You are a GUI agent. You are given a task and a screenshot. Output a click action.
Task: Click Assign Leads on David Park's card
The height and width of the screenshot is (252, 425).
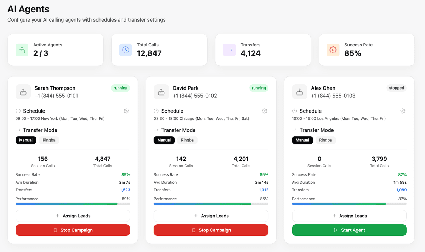tap(211, 216)
